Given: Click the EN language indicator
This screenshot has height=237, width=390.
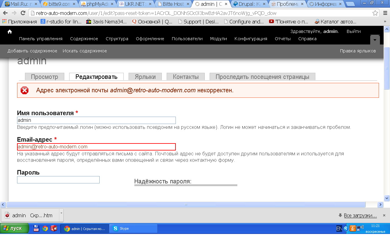Looking at the screenshot, I should coord(339,228).
